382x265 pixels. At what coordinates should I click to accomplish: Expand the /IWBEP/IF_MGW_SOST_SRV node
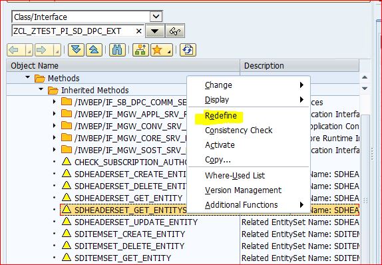55,149
